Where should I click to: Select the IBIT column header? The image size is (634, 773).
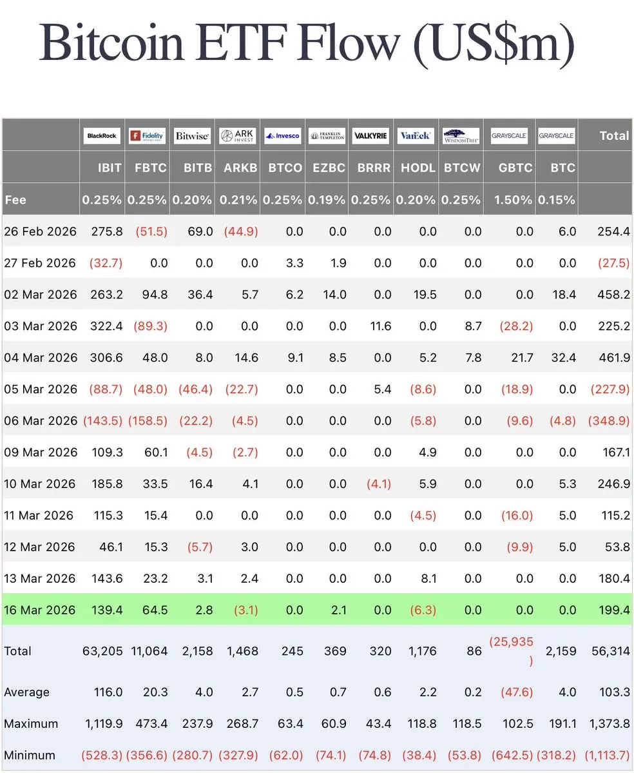coord(110,168)
